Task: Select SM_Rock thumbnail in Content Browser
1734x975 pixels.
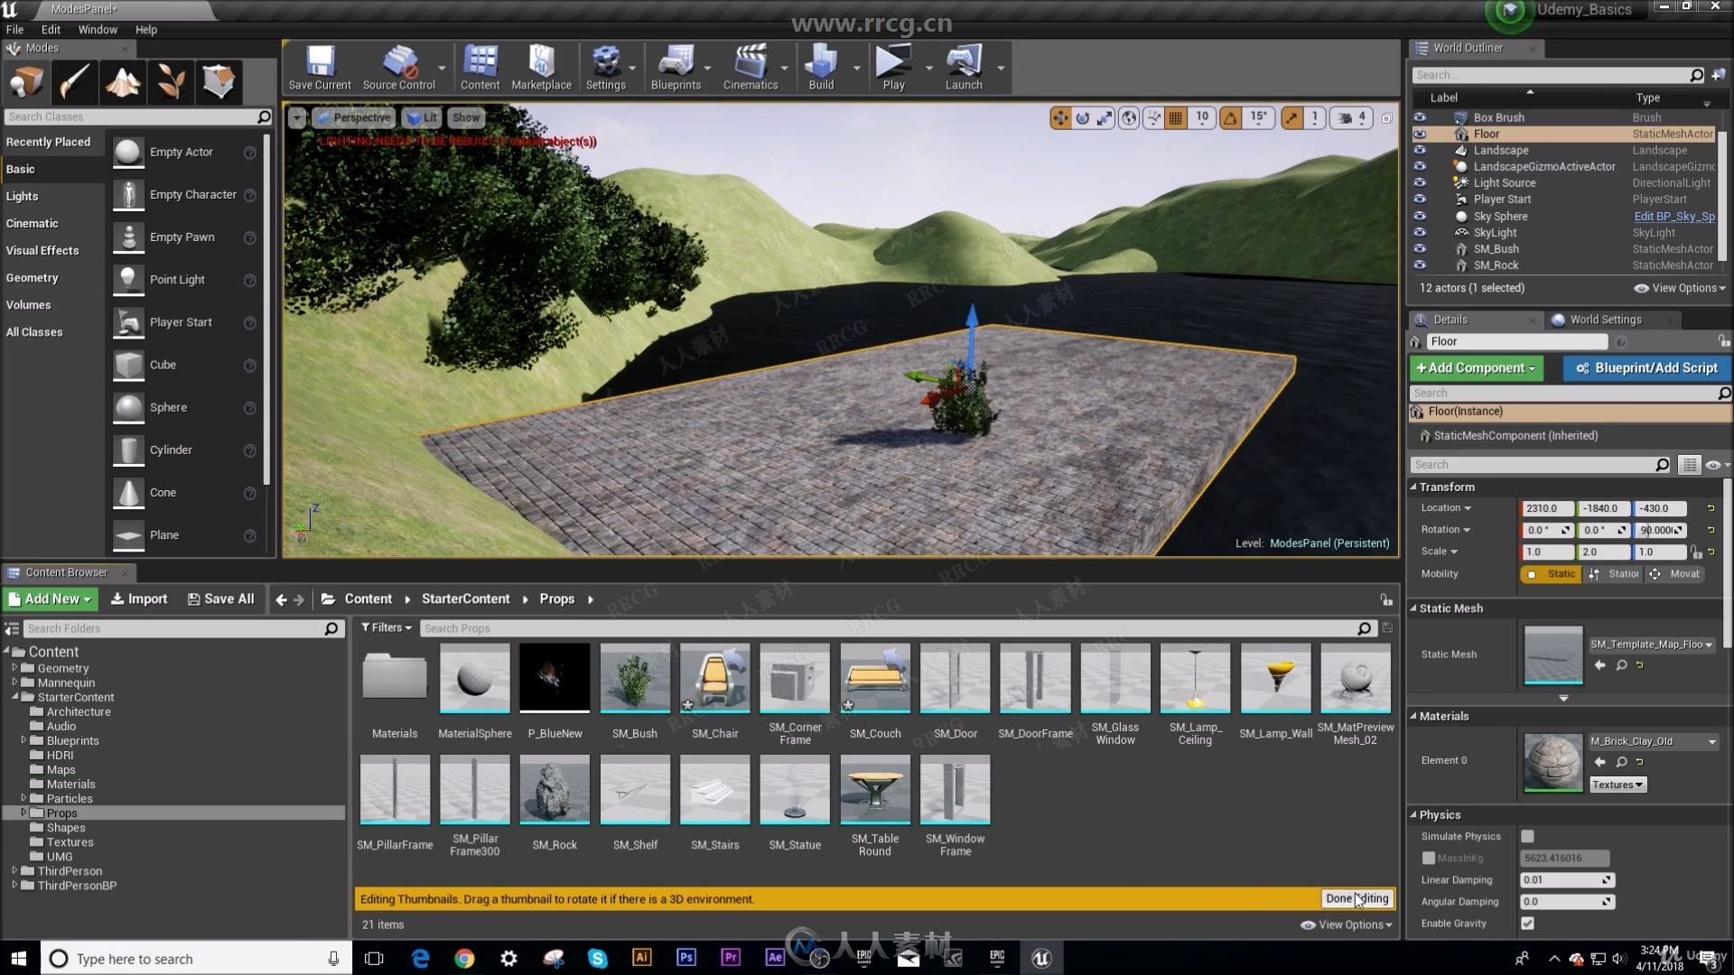Action: (x=554, y=792)
